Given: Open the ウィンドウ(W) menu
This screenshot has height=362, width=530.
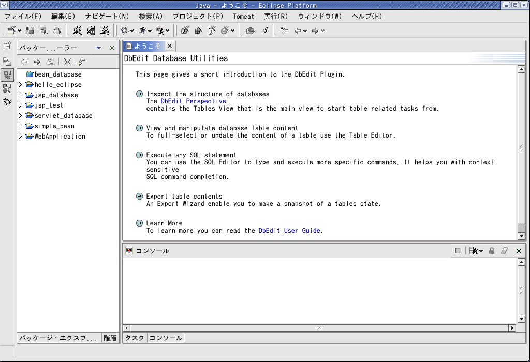Looking at the screenshot, I should click(319, 16).
